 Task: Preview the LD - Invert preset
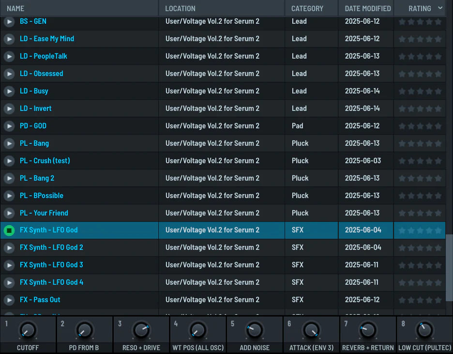(x=9, y=108)
